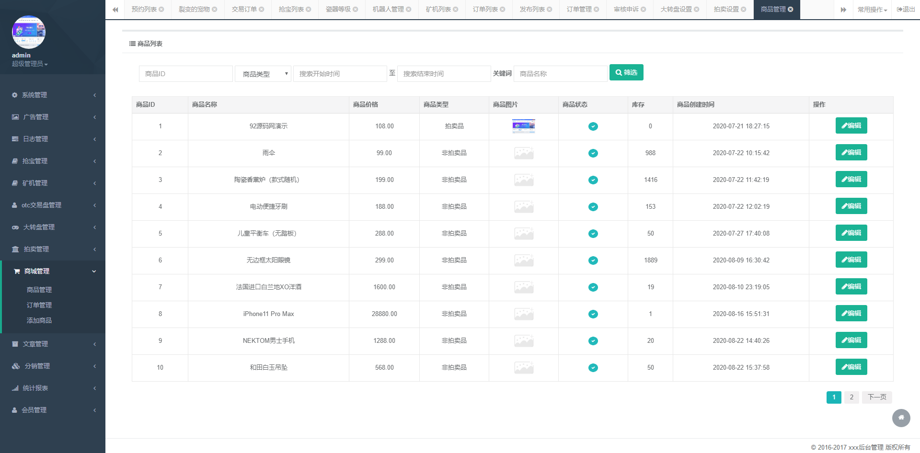This screenshot has width=920, height=453.
Task: Click the tabs scroll-right double arrow icon
Action: [x=843, y=10]
